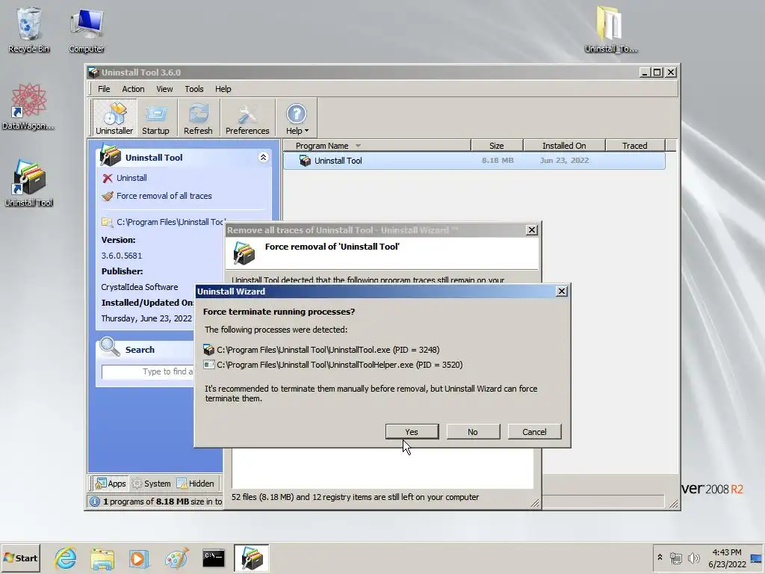This screenshot has width=765, height=574.
Task: Open the File menu
Action: tap(104, 89)
